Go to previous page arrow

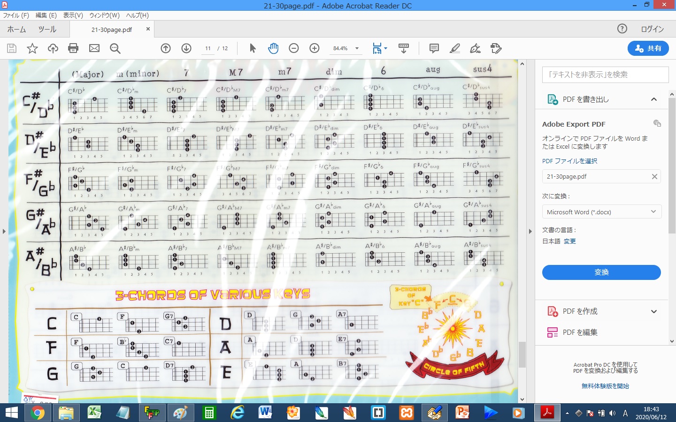[166, 48]
